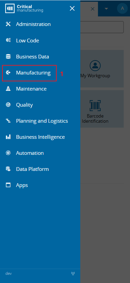Click the connection signal icon in footer
The width and height of the screenshot is (130, 283).
coord(73,273)
